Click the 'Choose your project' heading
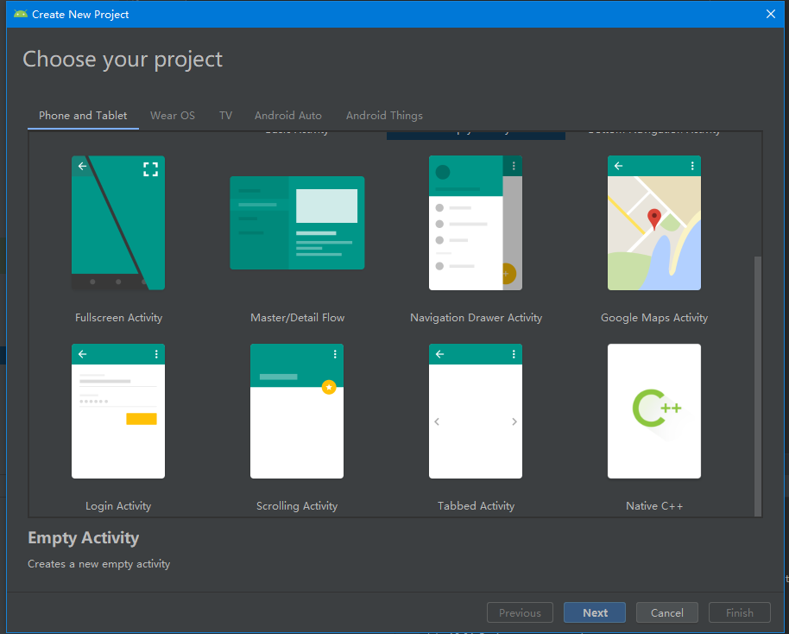Image resolution: width=789 pixels, height=634 pixels. coord(123,60)
